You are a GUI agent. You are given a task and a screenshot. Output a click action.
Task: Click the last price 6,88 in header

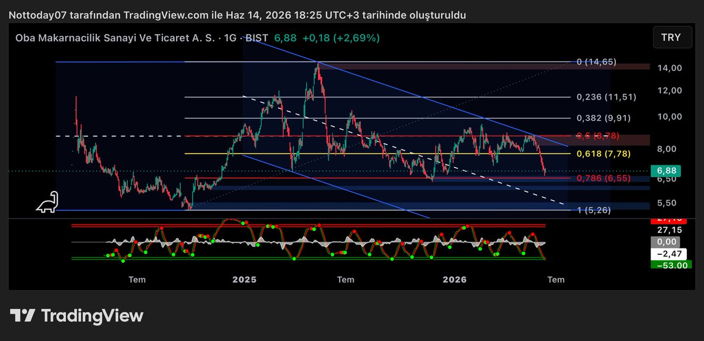(285, 37)
